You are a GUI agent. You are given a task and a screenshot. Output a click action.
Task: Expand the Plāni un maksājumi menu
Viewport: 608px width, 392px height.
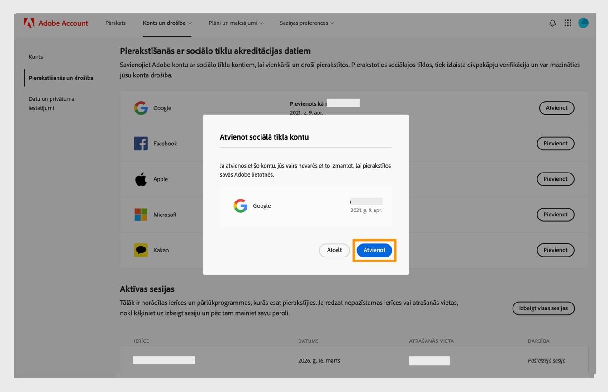coord(235,23)
